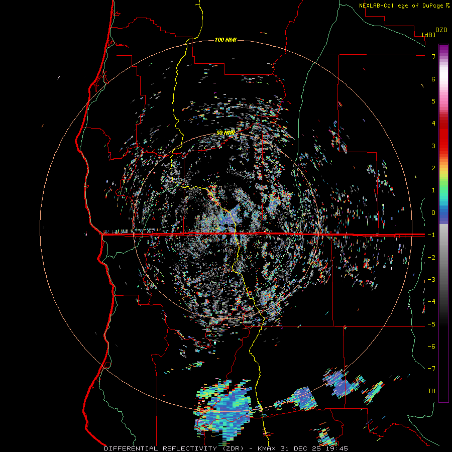Click the 0 tick label on color scale
The image size is (452, 452).
(x=433, y=213)
